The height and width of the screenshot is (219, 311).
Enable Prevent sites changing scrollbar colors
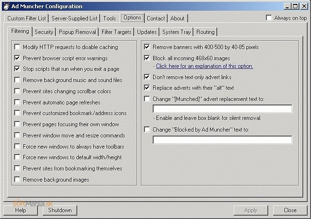(17, 91)
